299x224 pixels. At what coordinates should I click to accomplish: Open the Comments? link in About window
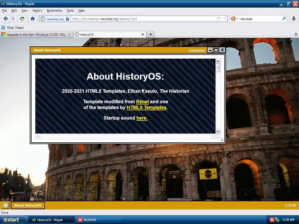pyautogui.click(x=197, y=50)
